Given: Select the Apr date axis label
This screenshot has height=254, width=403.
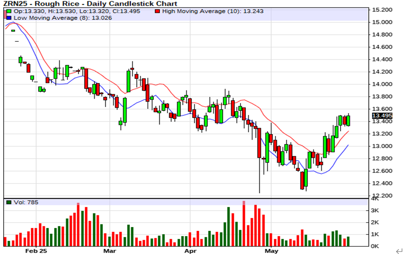Looking at the screenshot, I should (190, 250).
